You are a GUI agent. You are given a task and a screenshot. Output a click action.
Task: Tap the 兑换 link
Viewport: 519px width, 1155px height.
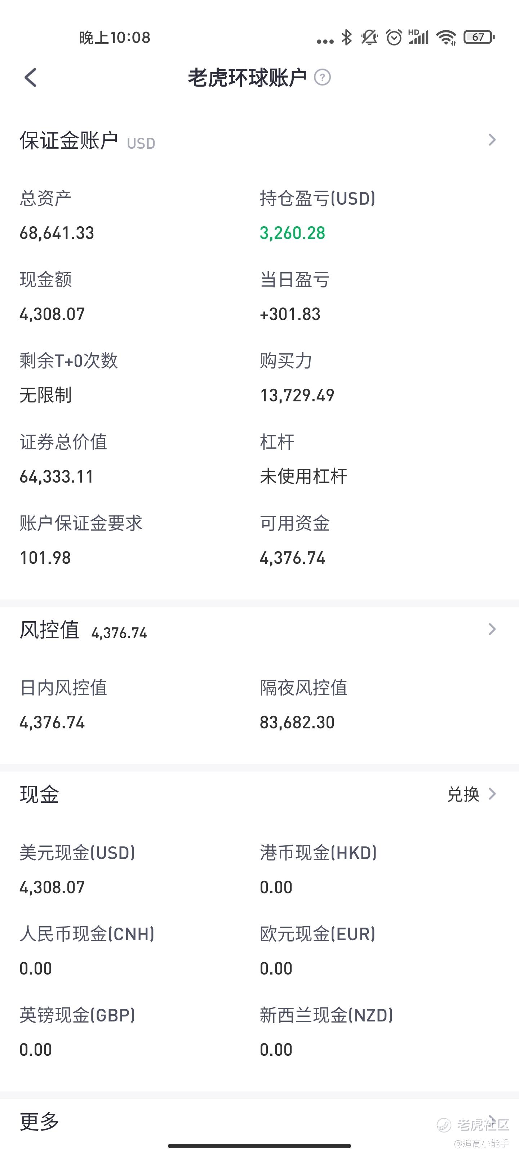[x=463, y=794]
